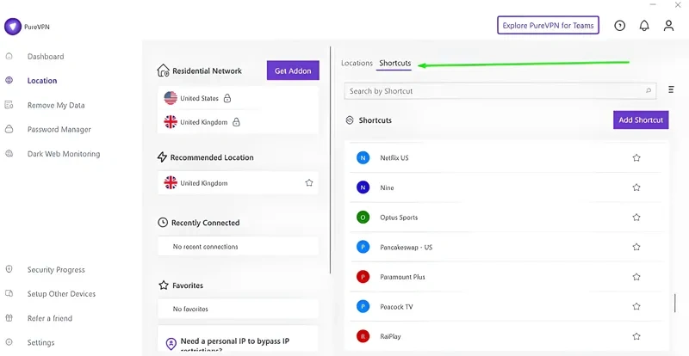This screenshot has height=356, width=689.
Task: Click the Settings gear icon in sidebar
Action: [x=9, y=342]
